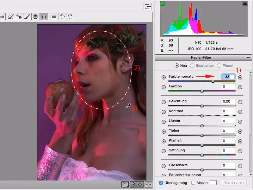
Task: Open before/after preview Y button
Action: (125, 185)
